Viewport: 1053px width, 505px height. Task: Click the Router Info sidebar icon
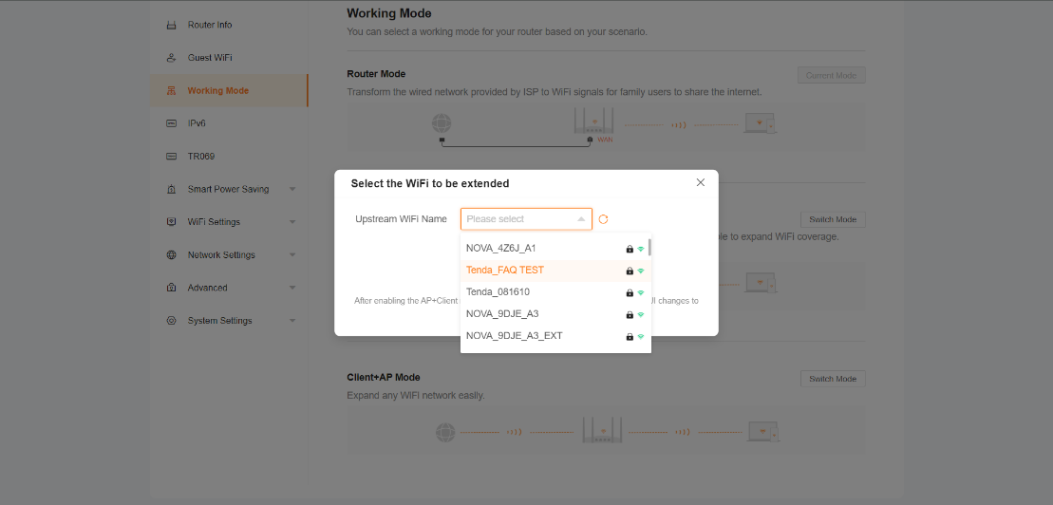[172, 25]
